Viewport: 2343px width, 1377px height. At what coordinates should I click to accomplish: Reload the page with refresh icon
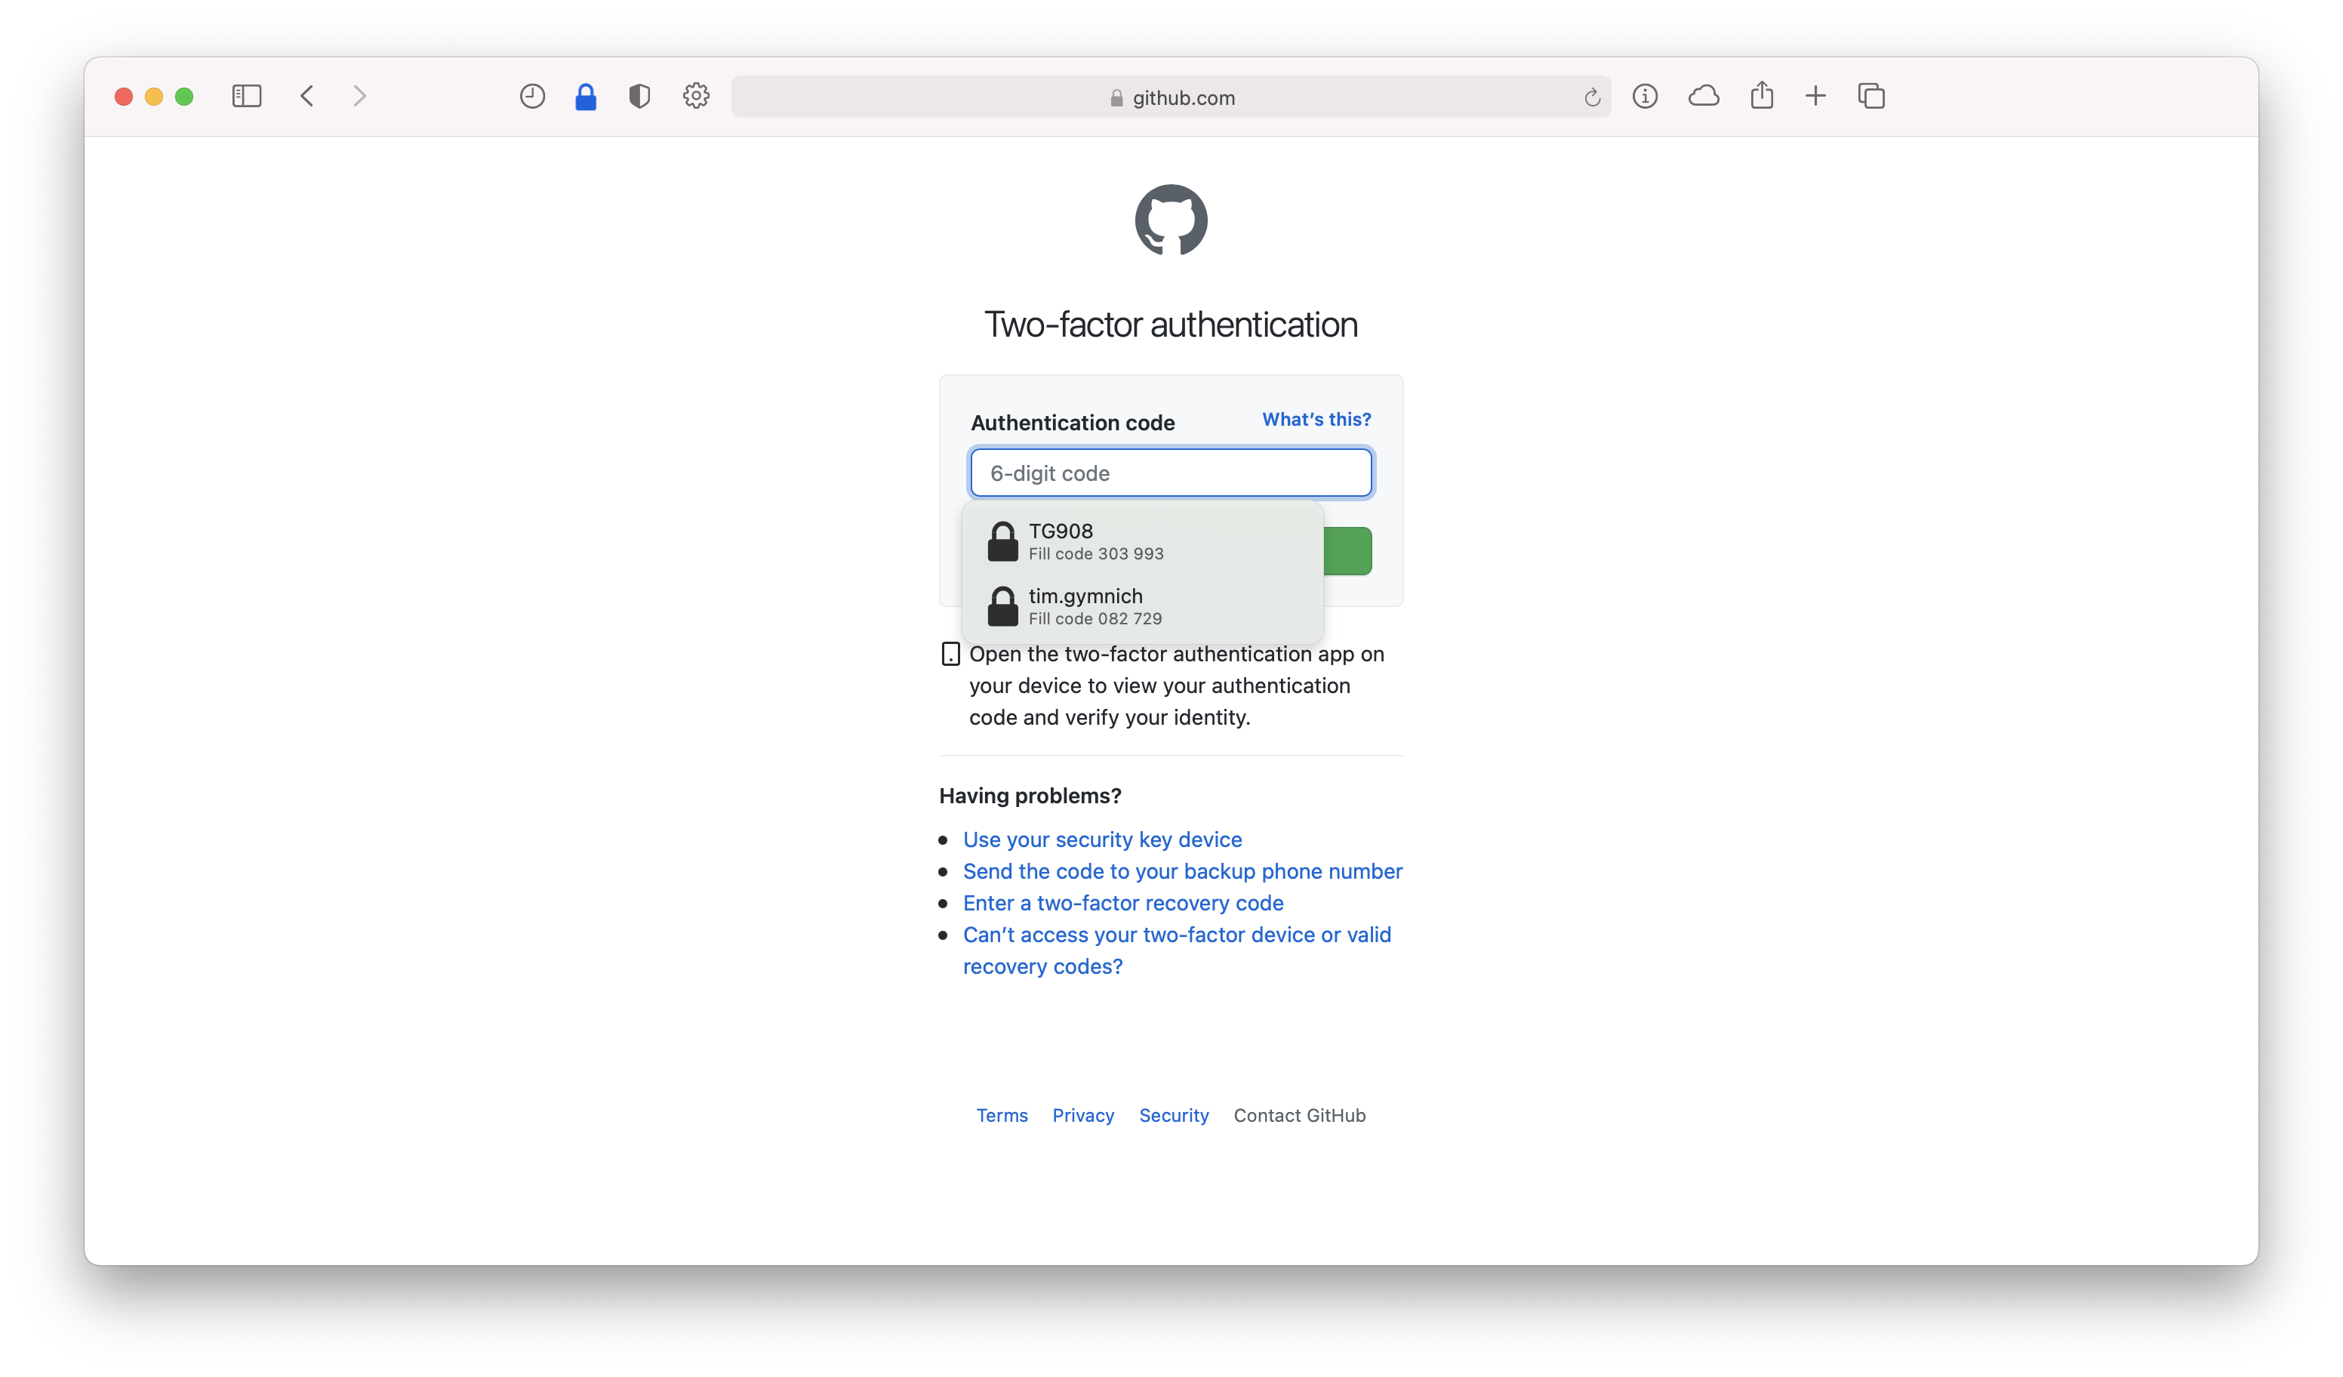pos(1592,97)
